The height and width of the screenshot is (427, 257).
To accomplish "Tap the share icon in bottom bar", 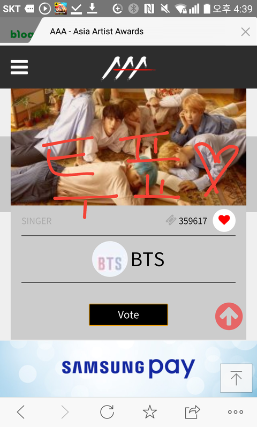I will pyautogui.click(x=192, y=412).
